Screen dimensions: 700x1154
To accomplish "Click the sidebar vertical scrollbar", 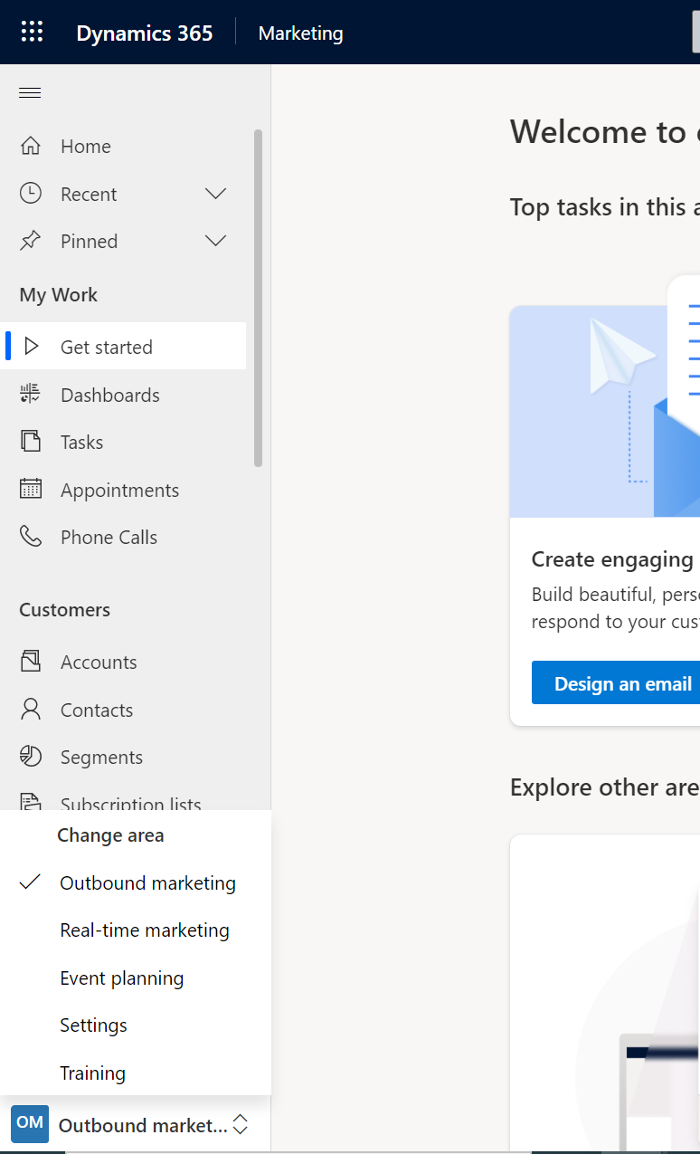I will coord(258,298).
